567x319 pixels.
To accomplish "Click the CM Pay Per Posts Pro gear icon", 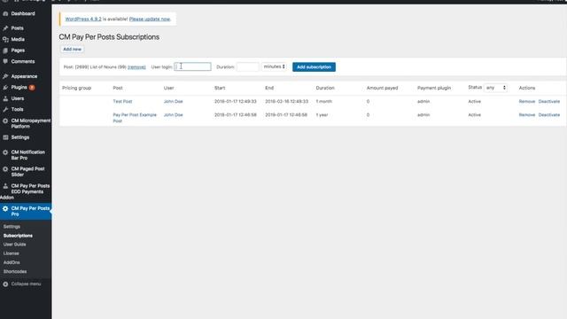I will click(x=5, y=209).
